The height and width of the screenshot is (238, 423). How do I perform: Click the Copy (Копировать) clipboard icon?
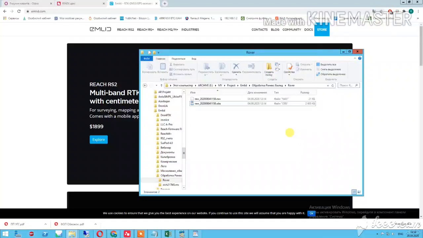pos(149,67)
